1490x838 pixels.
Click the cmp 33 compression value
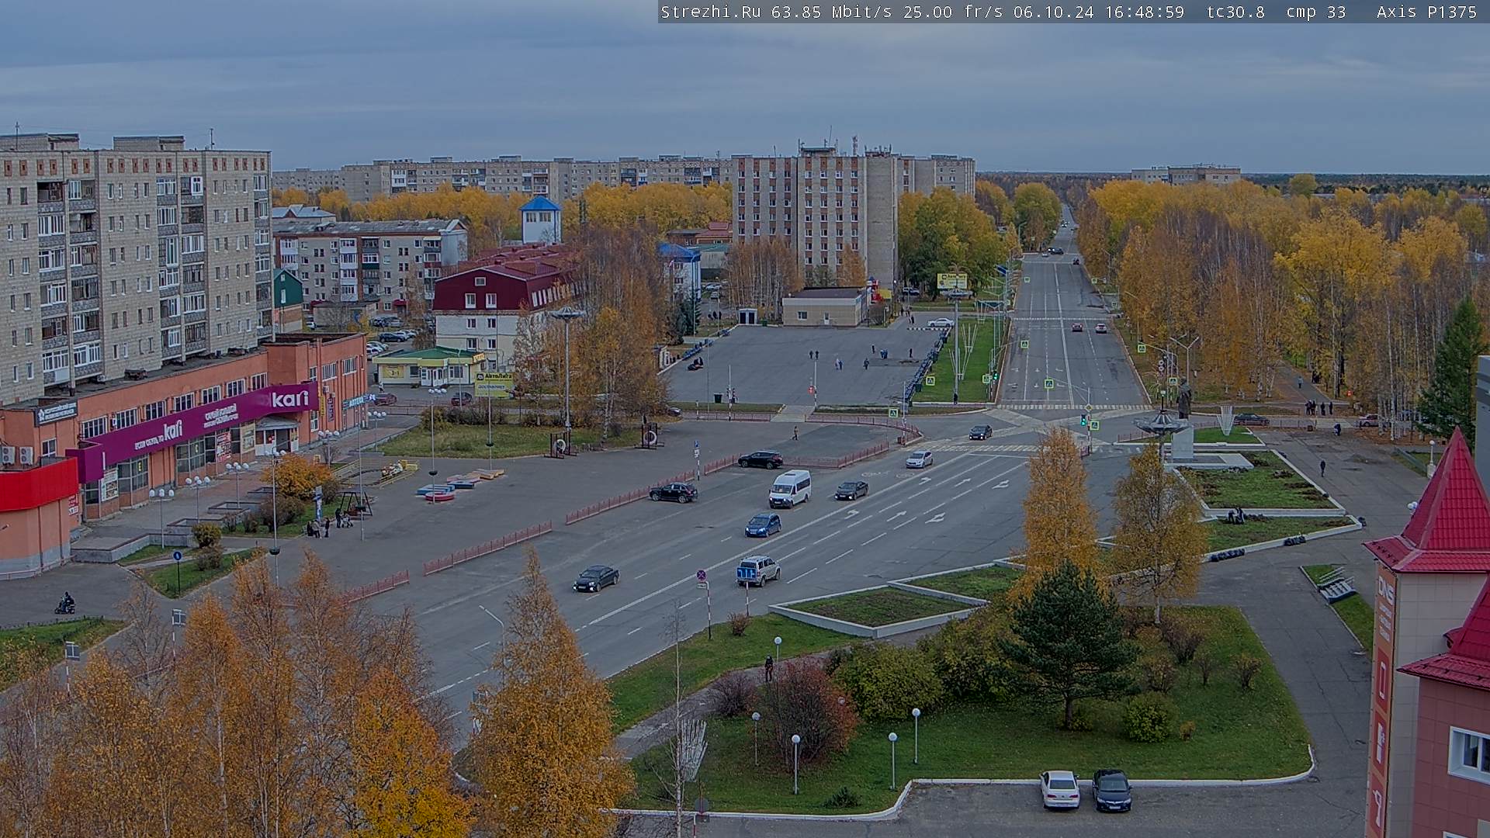click(x=1316, y=12)
